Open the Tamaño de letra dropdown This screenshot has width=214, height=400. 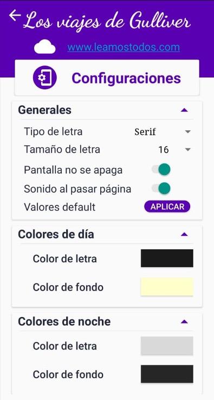pyautogui.click(x=174, y=150)
